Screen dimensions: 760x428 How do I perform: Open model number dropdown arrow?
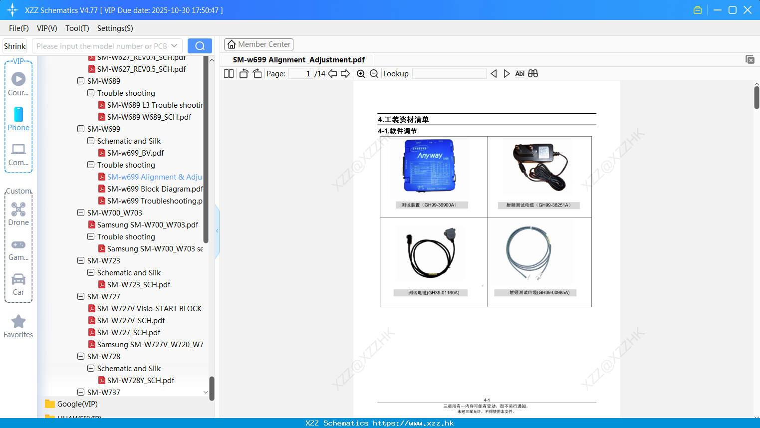[174, 46]
